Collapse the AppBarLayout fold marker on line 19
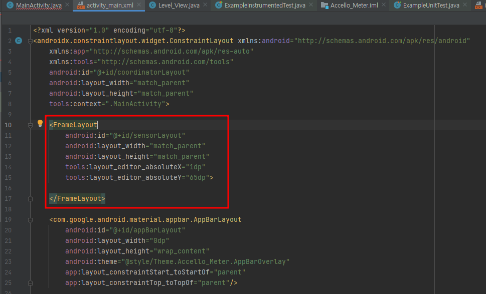 (x=30, y=220)
